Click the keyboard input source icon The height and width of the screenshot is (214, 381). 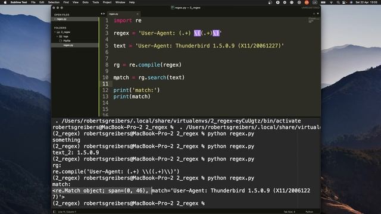315,2
